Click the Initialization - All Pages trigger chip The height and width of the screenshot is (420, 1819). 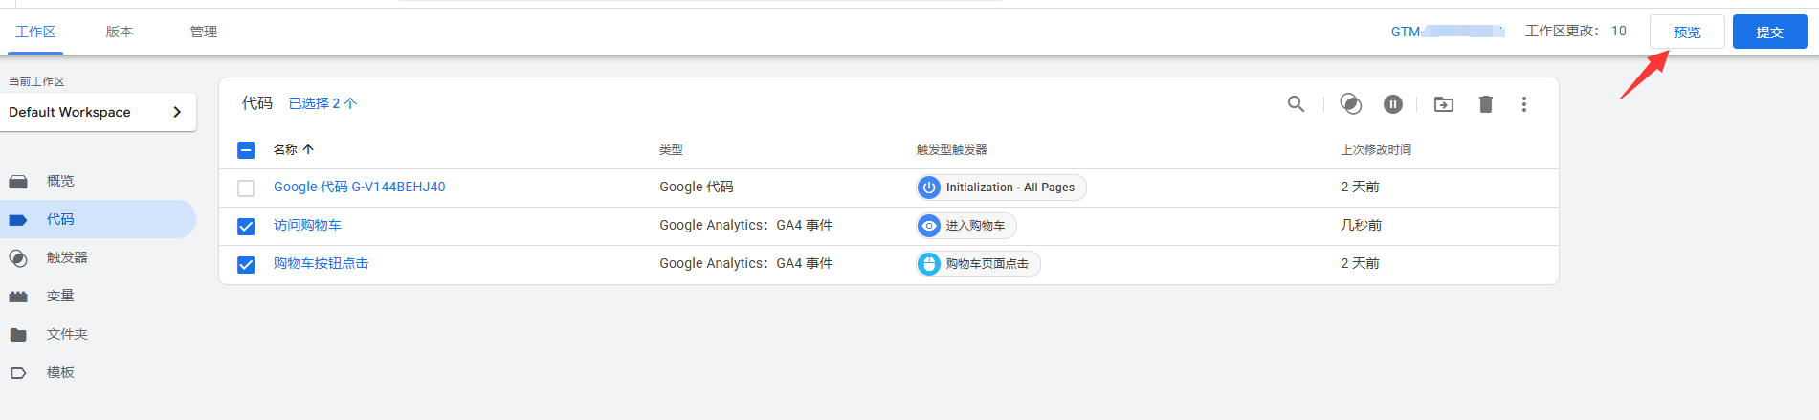pos(1001,188)
